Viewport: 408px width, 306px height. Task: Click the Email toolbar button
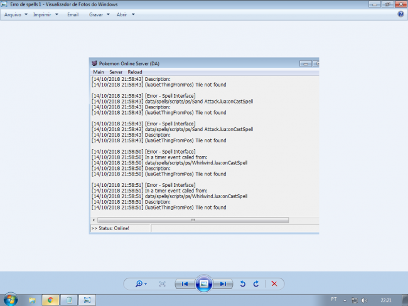pos(73,14)
